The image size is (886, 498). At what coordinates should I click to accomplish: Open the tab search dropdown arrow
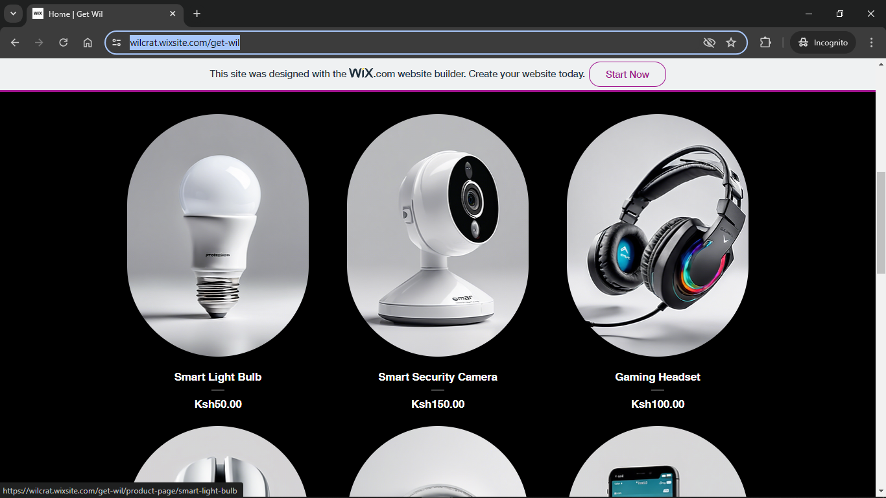tap(13, 14)
